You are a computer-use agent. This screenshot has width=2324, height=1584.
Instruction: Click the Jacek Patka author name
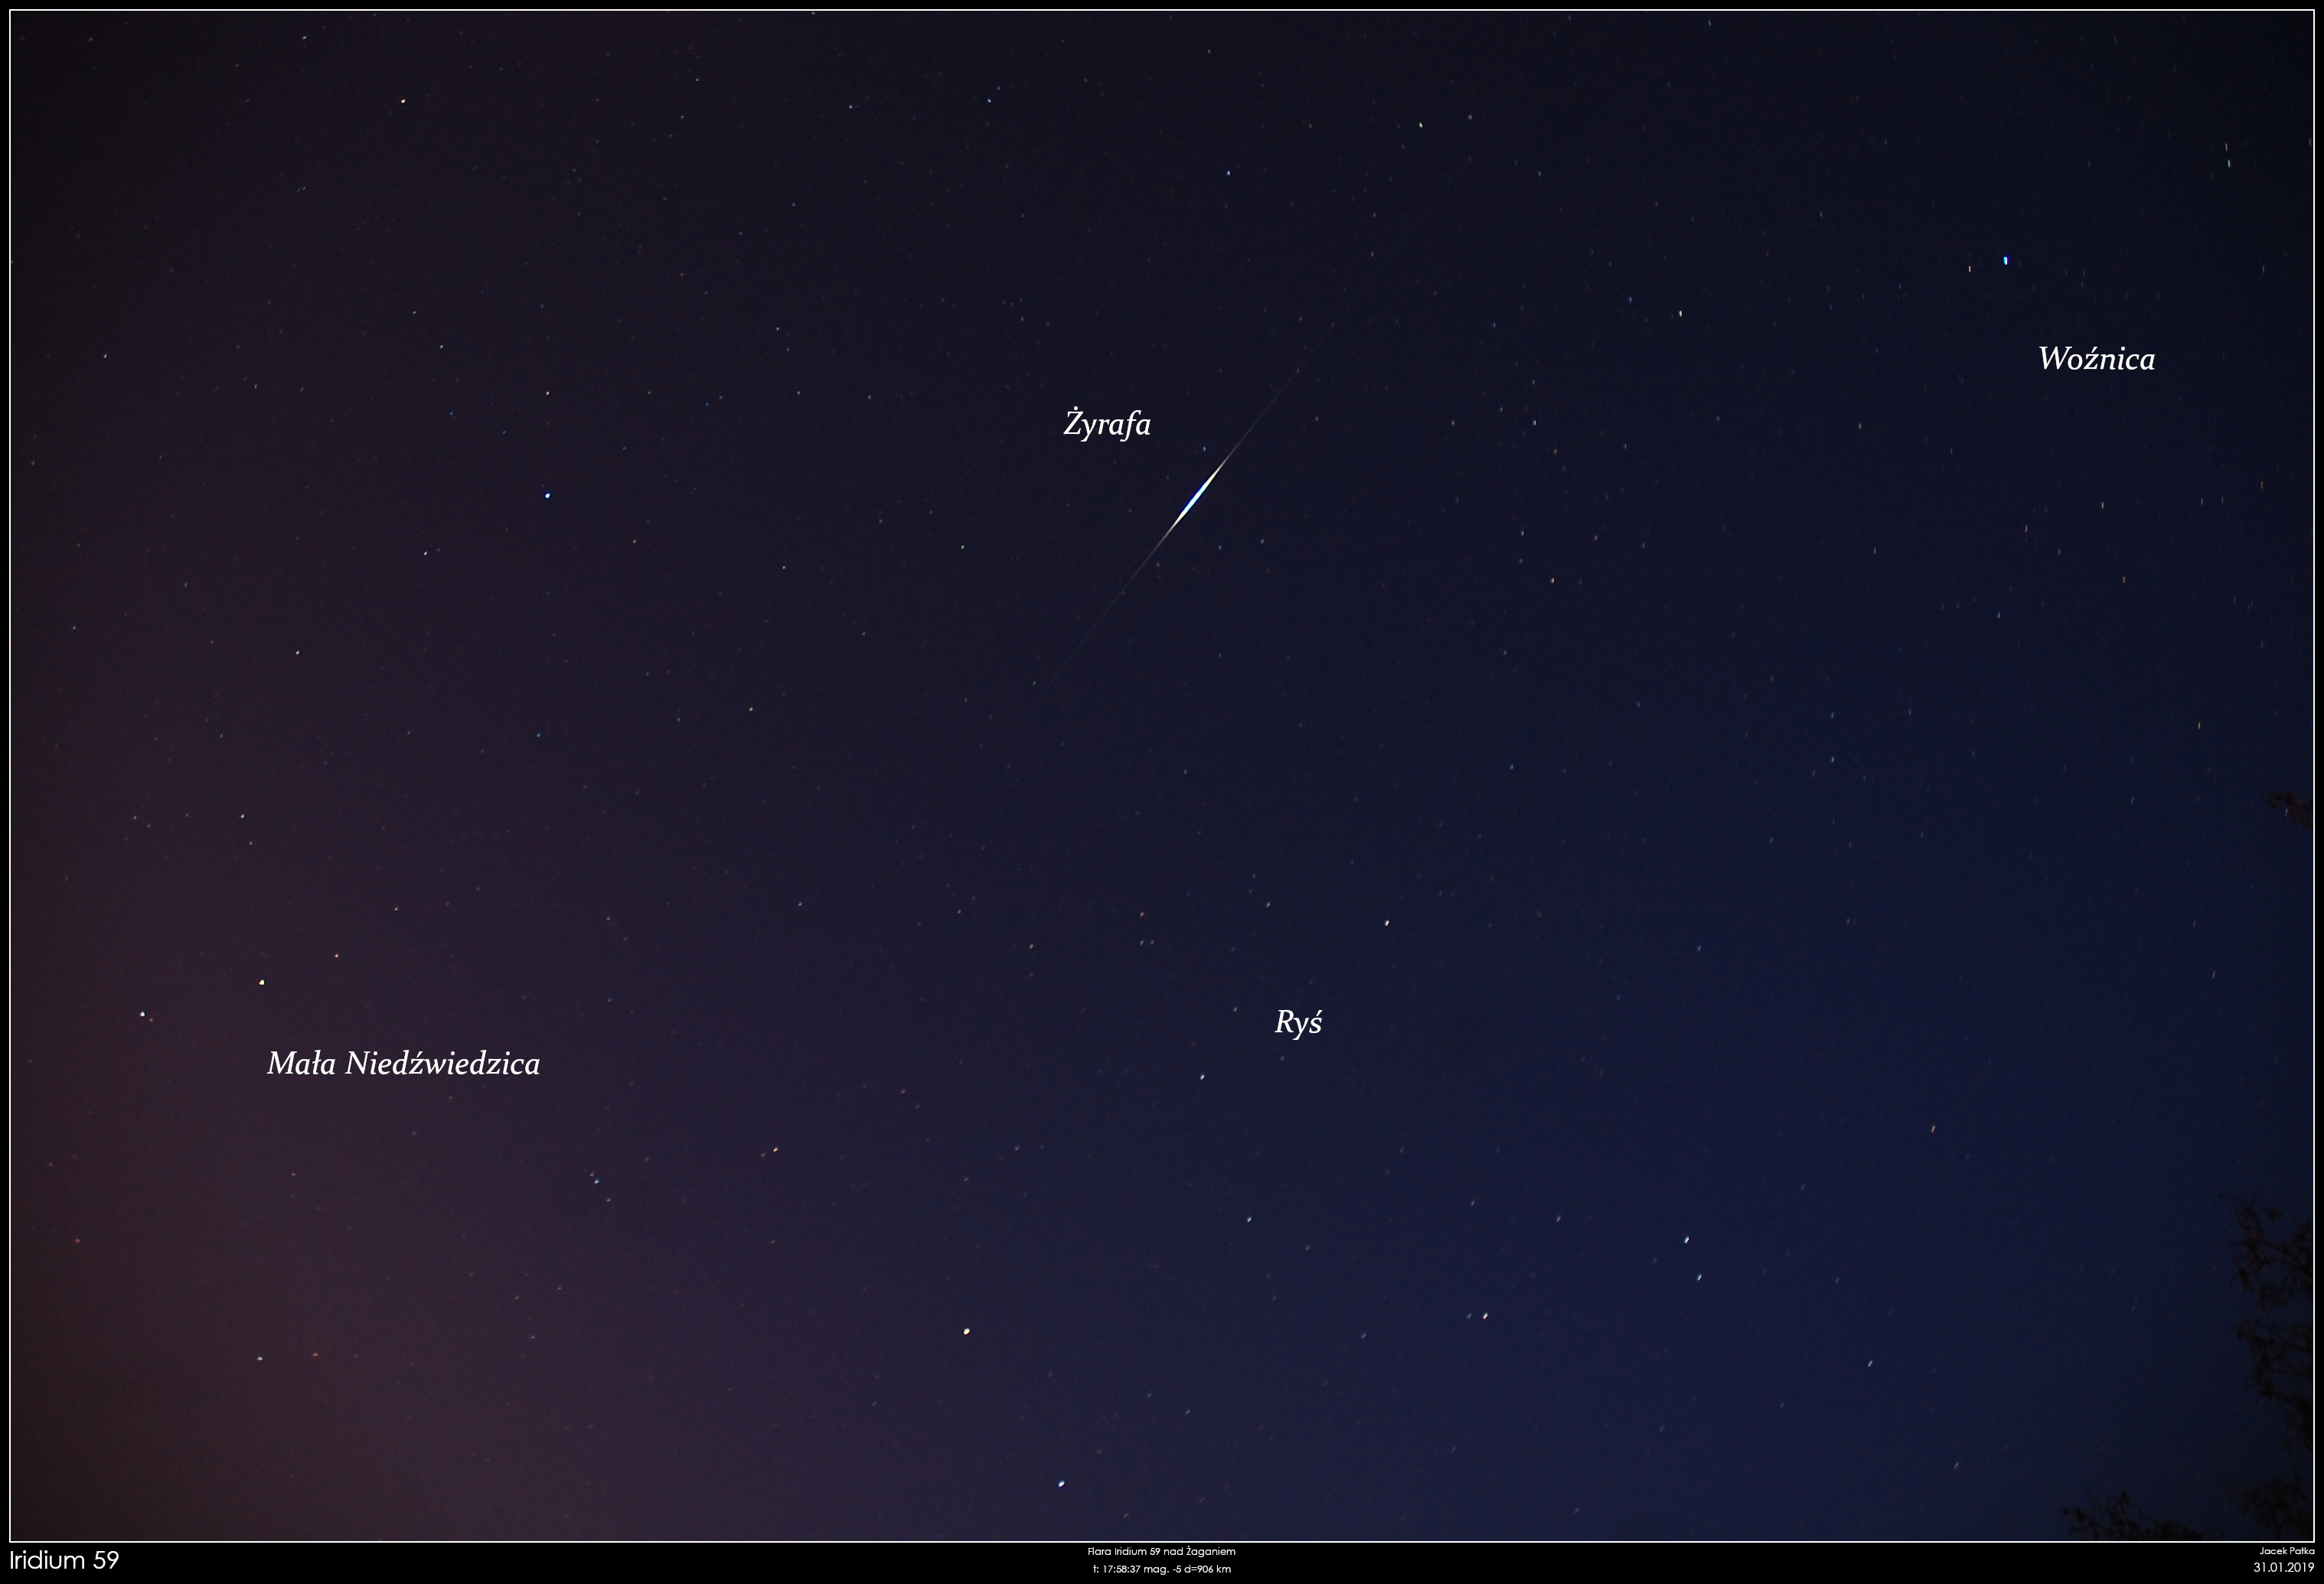click(x=2286, y=1551)
